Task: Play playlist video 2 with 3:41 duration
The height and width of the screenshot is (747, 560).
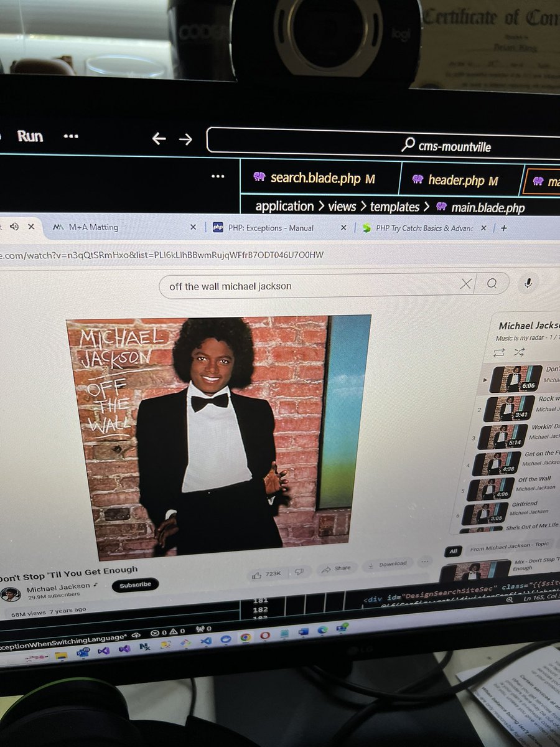Action: tap(508, 407)
